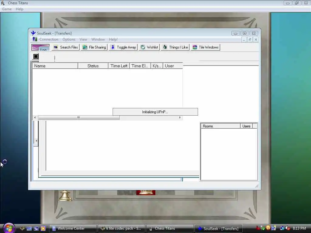Screen dimensions: 311x233
Task: Click the right arrow of transfers scrollbar
Action: (180, 117)
